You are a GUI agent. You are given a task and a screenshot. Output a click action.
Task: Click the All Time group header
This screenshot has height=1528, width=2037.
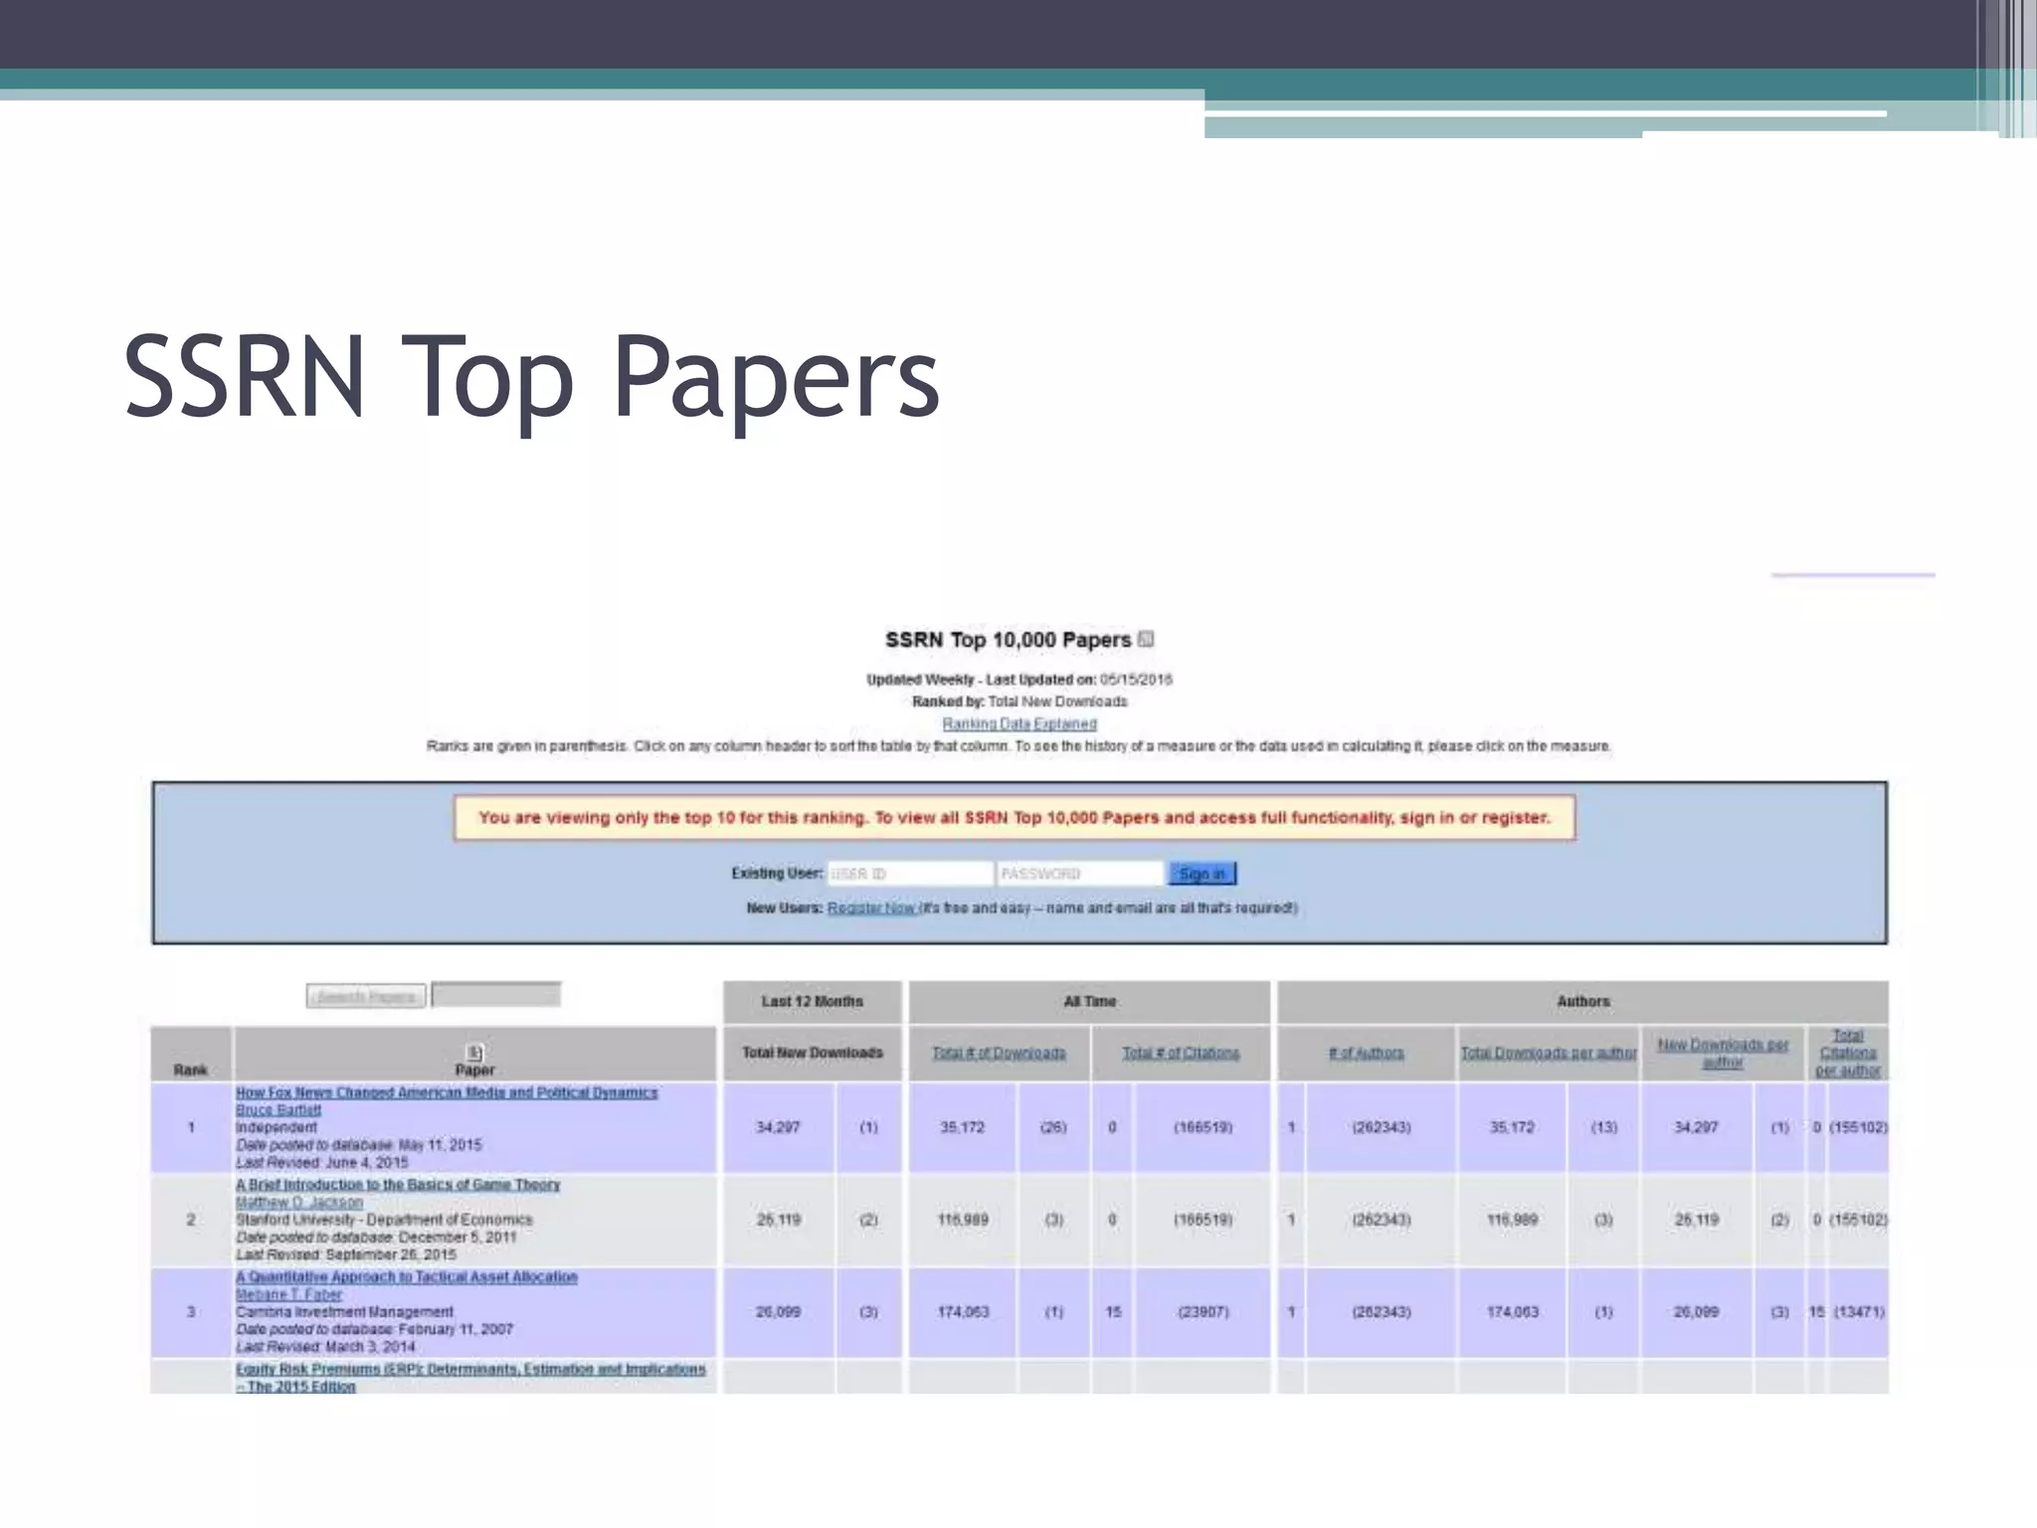tap(1090, 1002)
